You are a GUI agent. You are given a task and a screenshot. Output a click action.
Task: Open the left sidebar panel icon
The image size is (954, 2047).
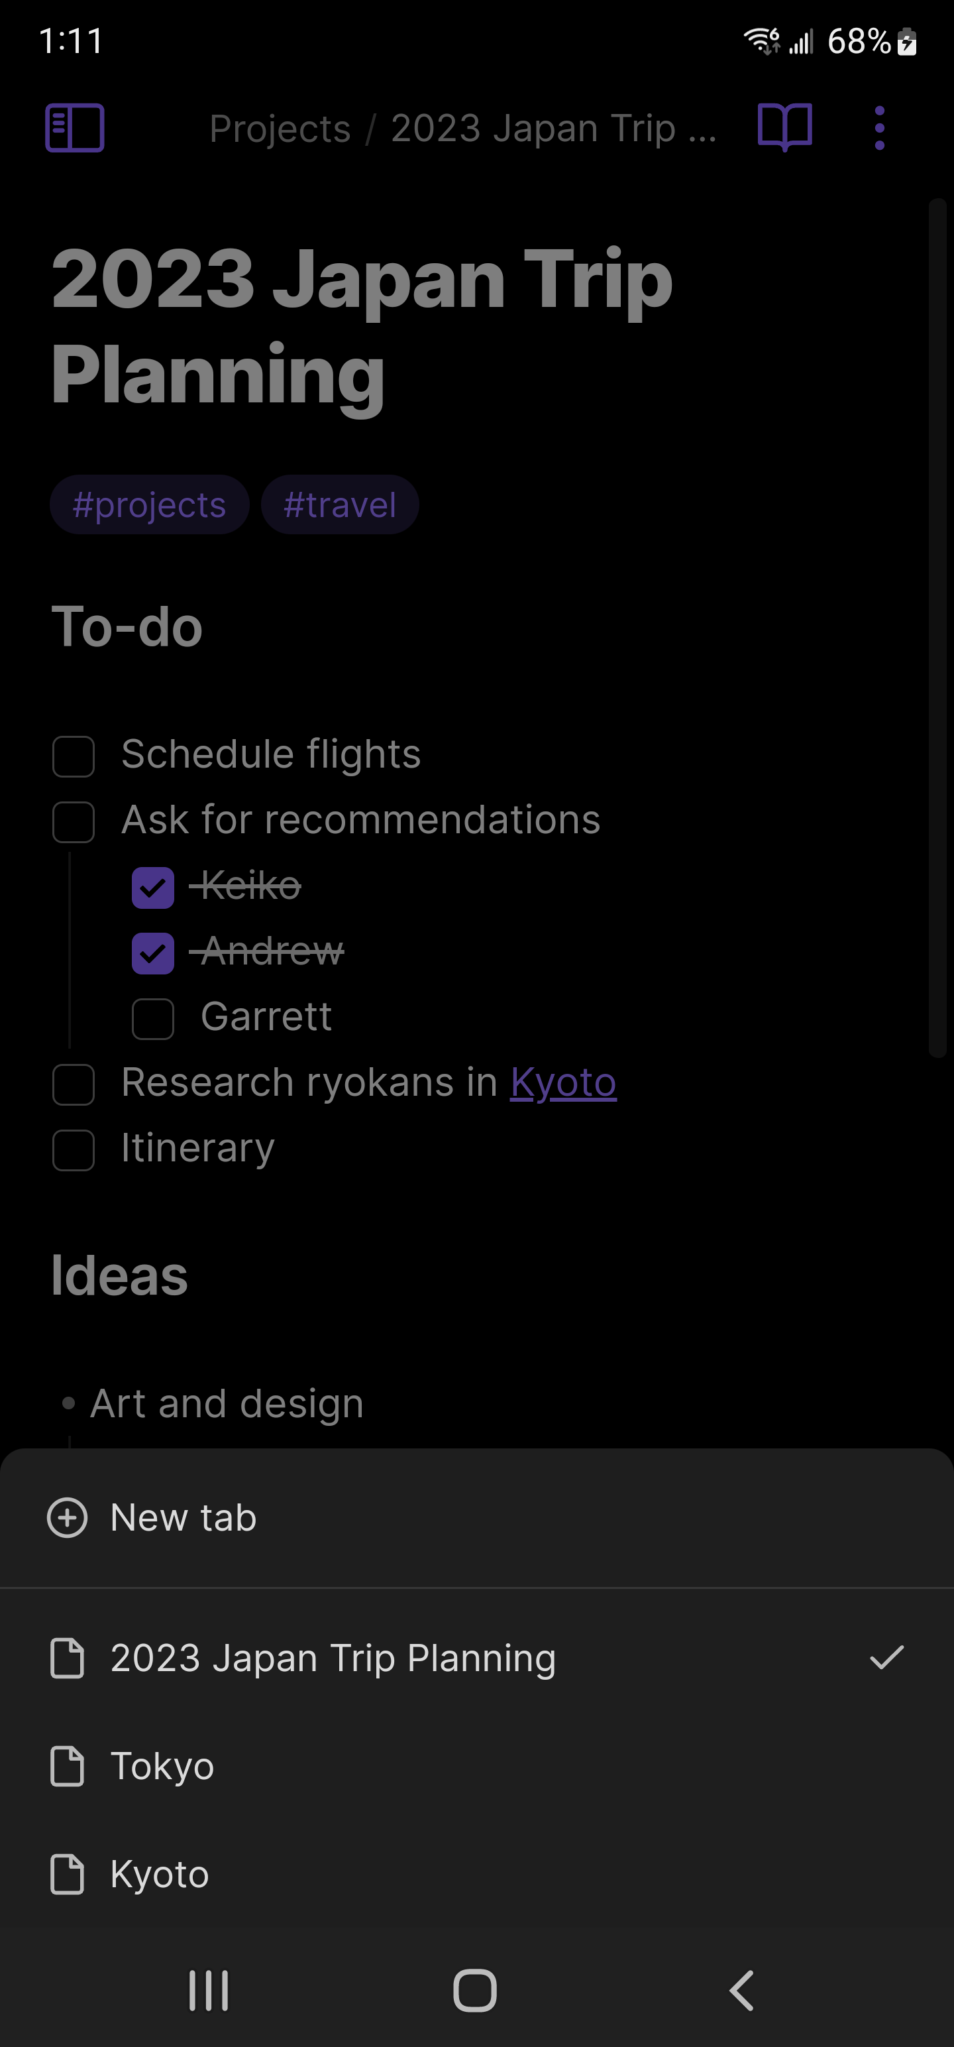point(75,127)
